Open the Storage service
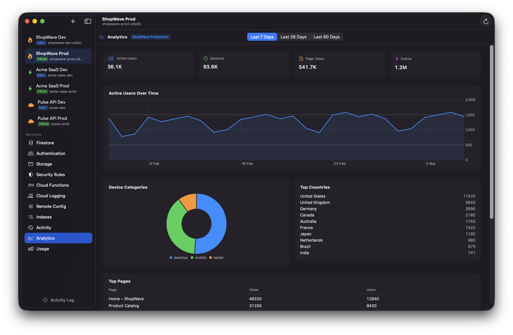513x335 pixels. 44,164
